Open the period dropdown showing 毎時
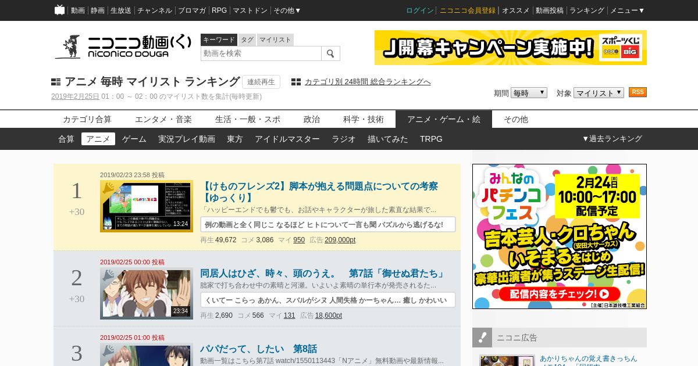 tap(529, 93)
